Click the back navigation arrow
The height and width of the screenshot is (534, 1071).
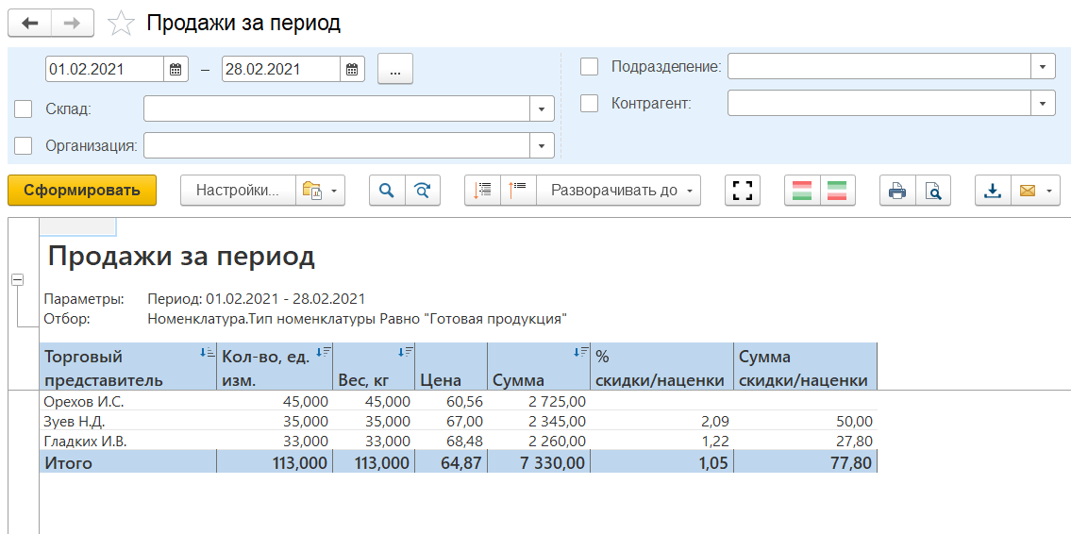(x=29, y=24)
